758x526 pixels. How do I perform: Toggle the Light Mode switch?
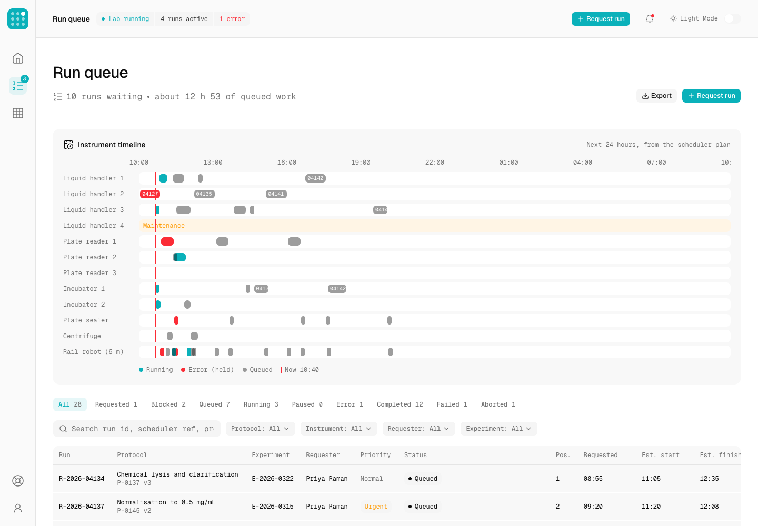tap(732, 18)
